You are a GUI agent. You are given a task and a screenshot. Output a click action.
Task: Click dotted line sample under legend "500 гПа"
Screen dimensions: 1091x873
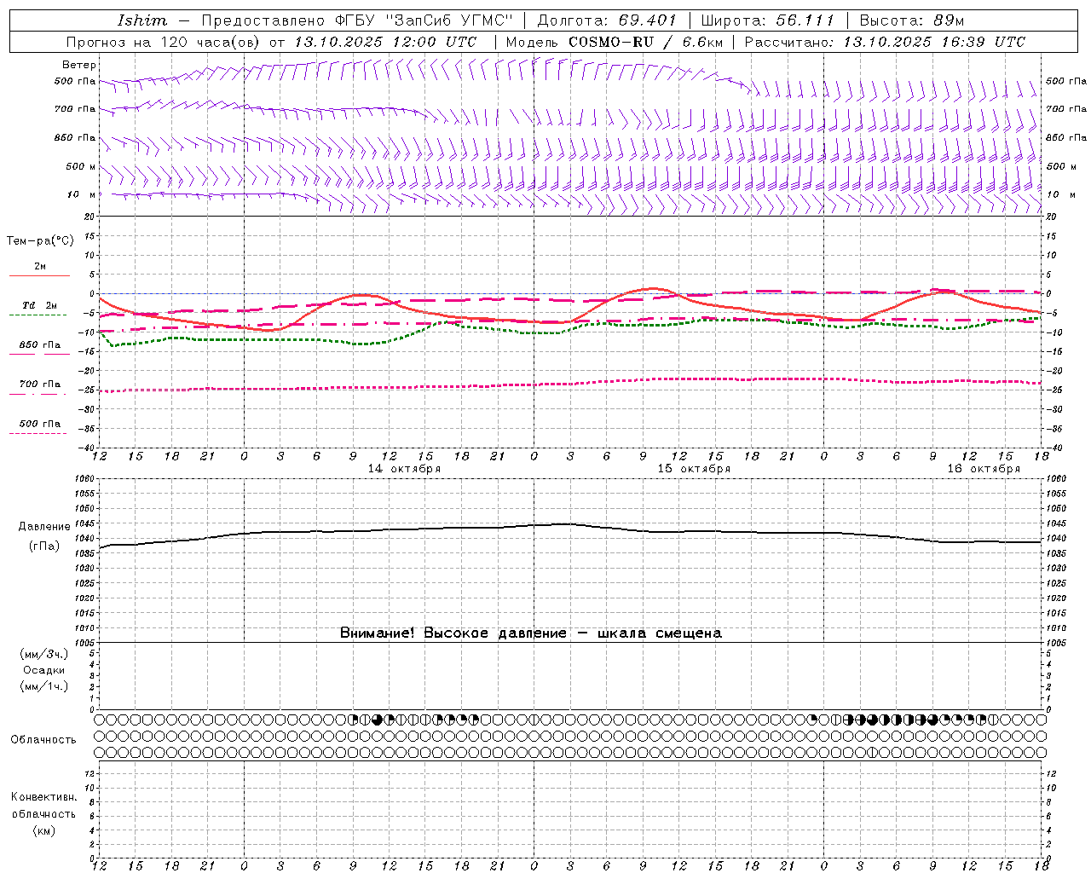pos(38,433)
